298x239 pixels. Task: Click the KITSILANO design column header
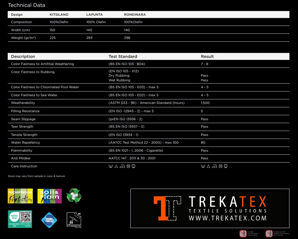coord(59,15)
